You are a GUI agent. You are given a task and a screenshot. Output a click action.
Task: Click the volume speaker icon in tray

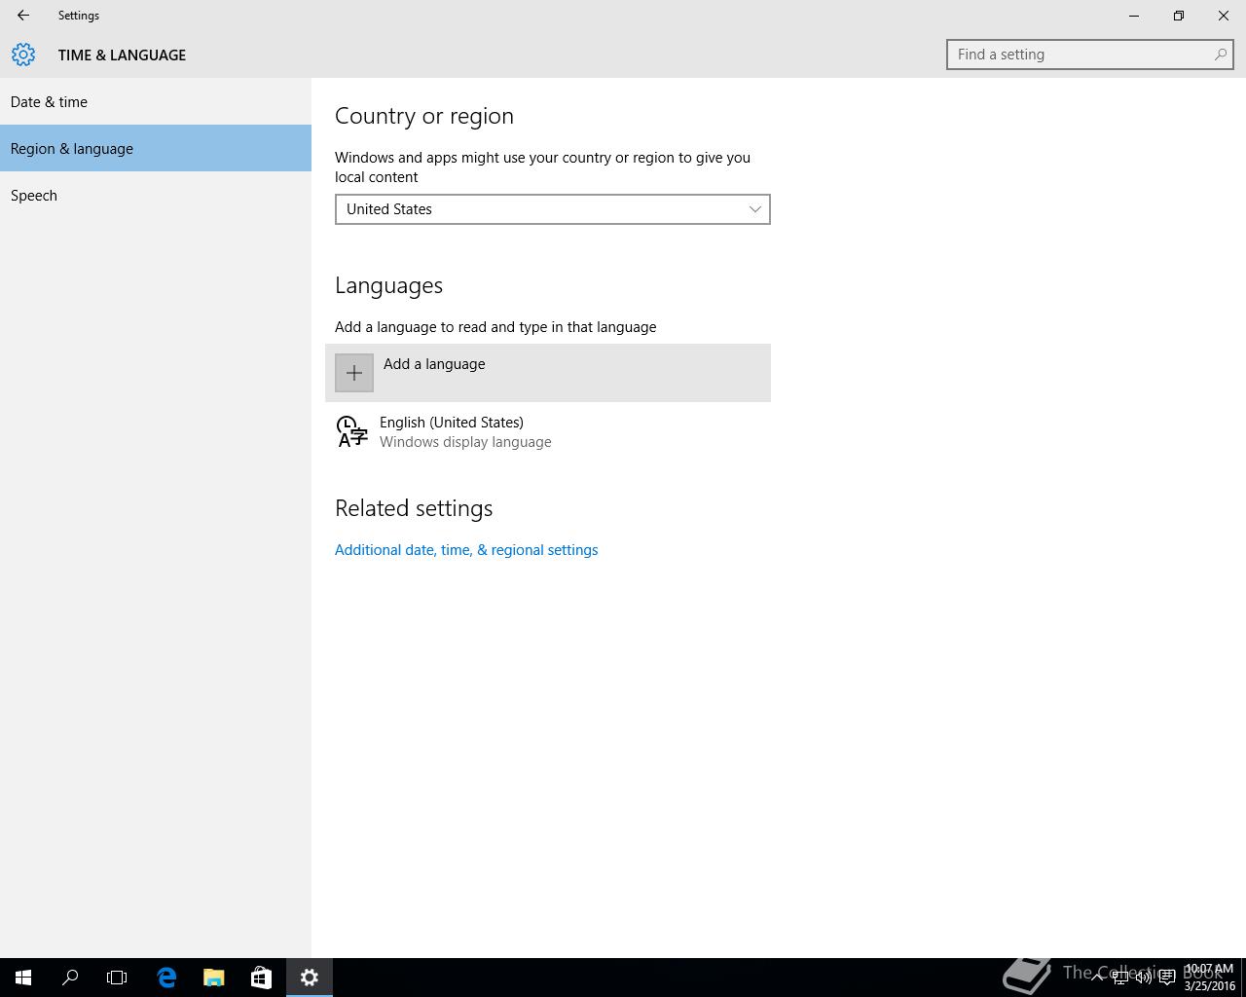[x=1144, y=978]
